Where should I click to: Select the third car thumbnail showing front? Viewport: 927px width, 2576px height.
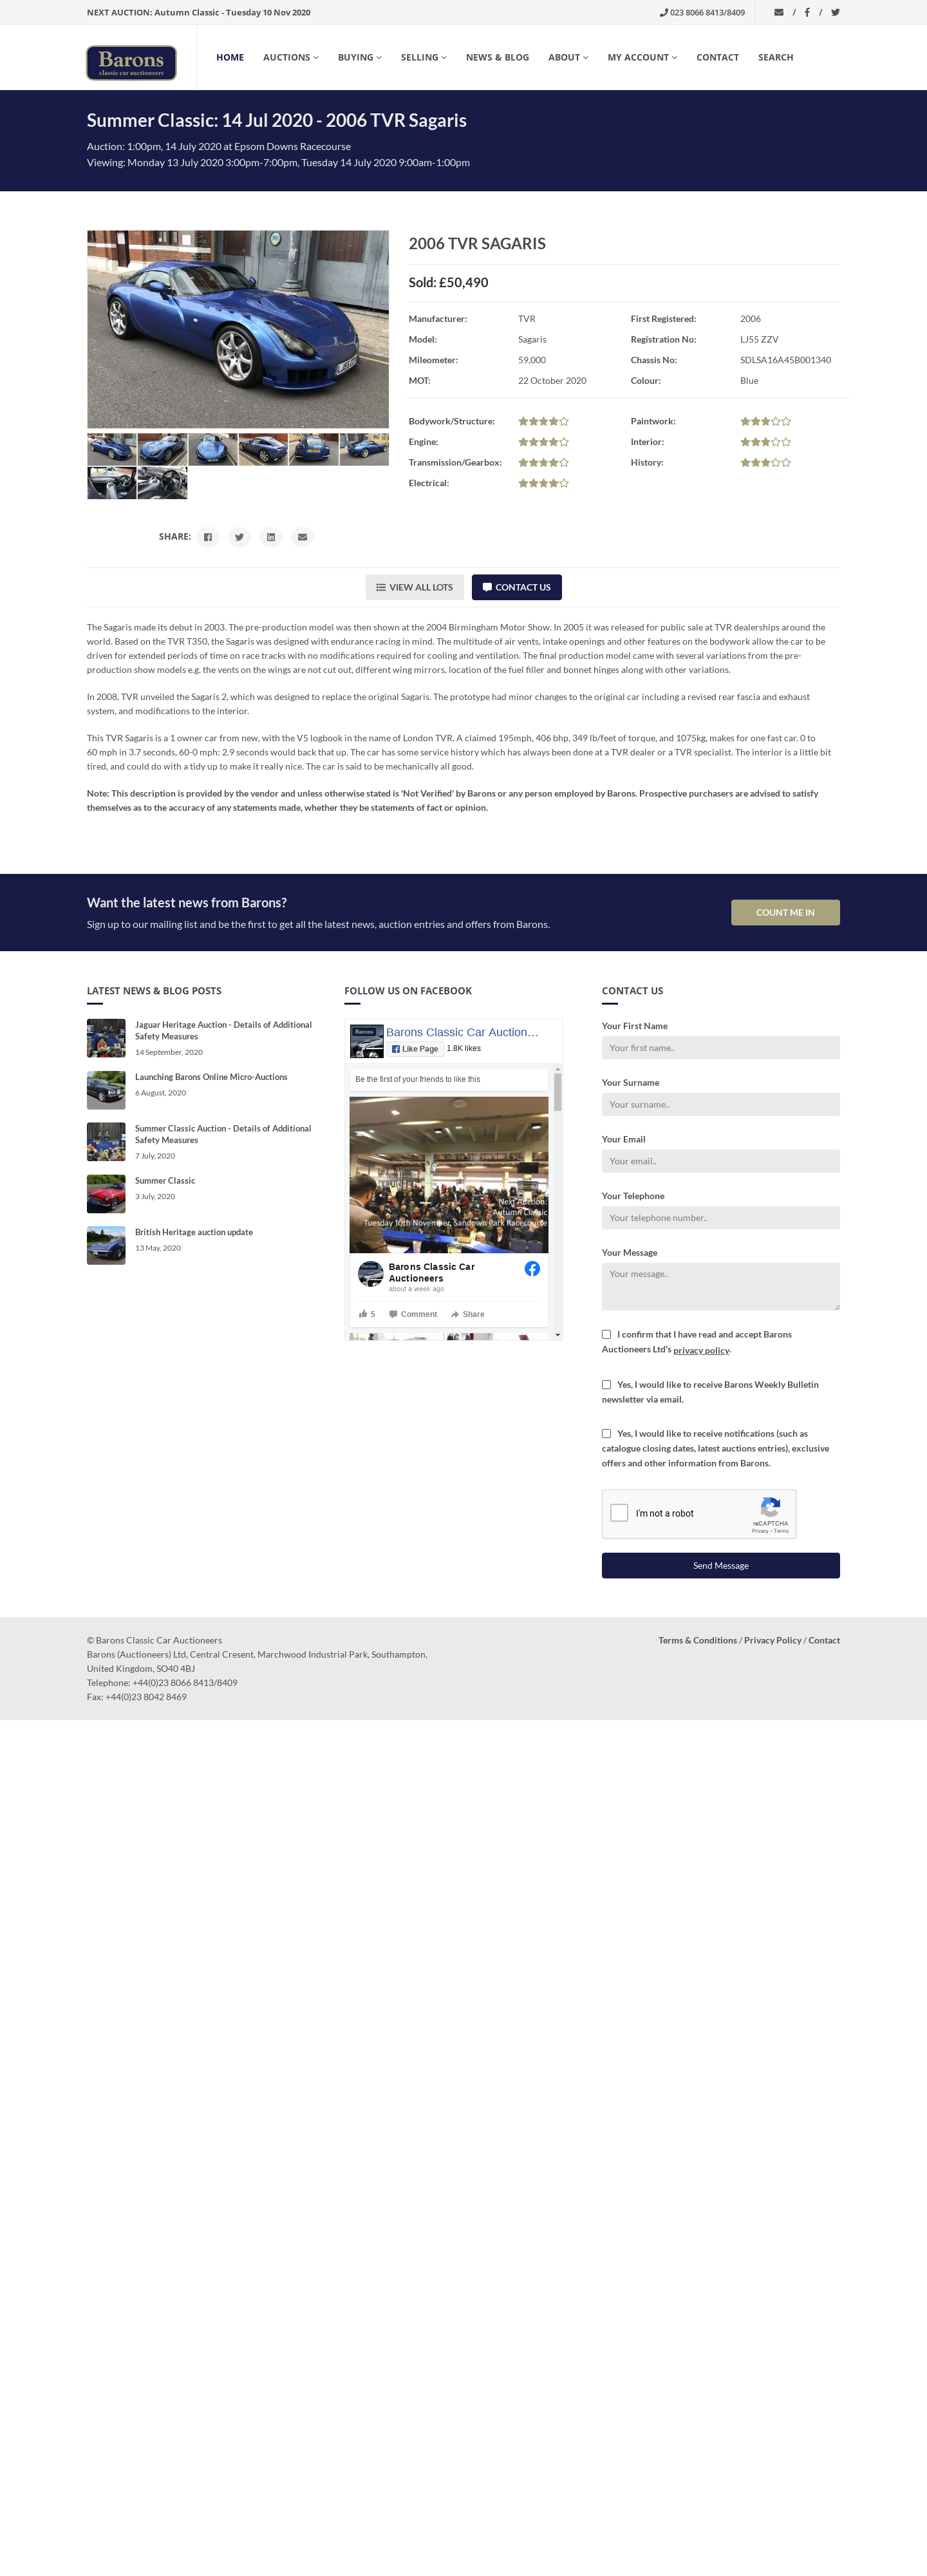pos(213,449)
